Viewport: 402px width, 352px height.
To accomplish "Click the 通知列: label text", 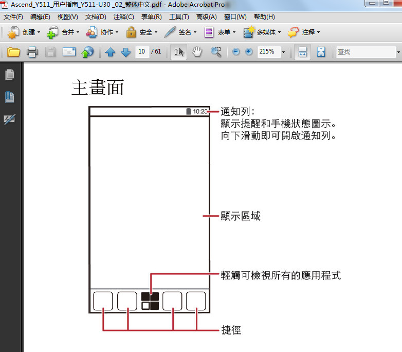I will [237, 112].
